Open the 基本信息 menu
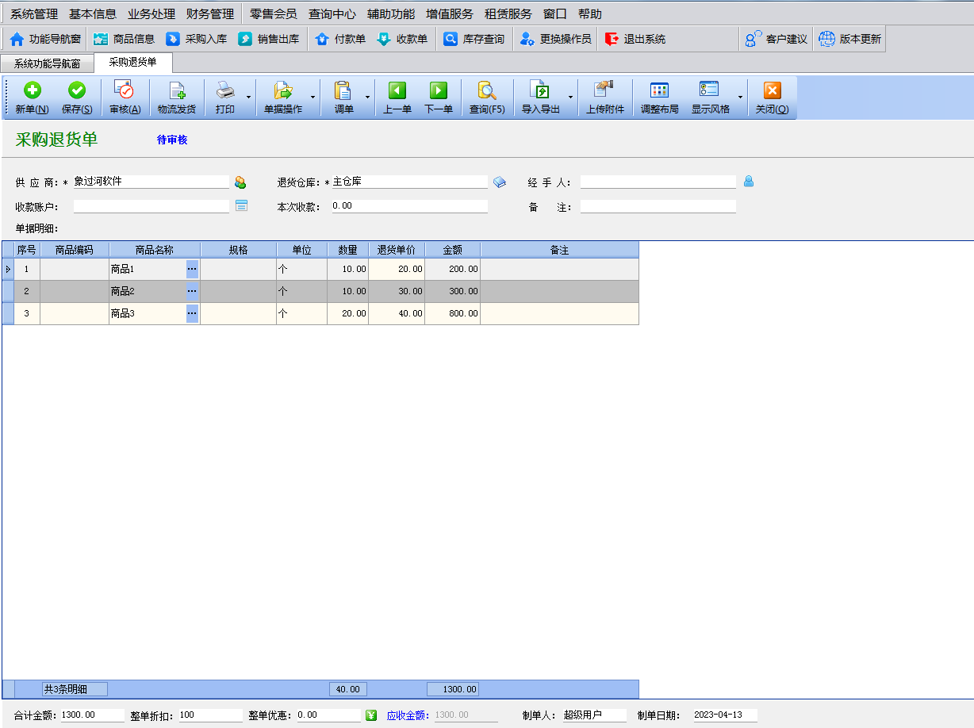The height and width of the screenshot is (728, 974). [93, 14]
